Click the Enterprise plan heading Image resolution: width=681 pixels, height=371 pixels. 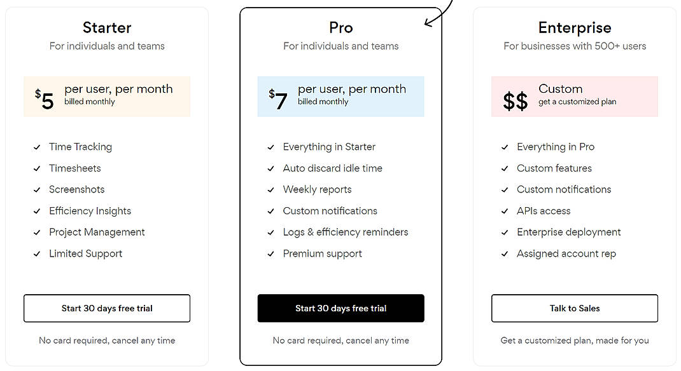pyautogui.click(x=574, y=28)
